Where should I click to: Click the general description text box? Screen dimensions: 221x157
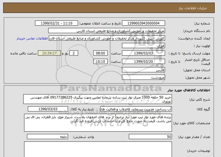coord(98,99)
